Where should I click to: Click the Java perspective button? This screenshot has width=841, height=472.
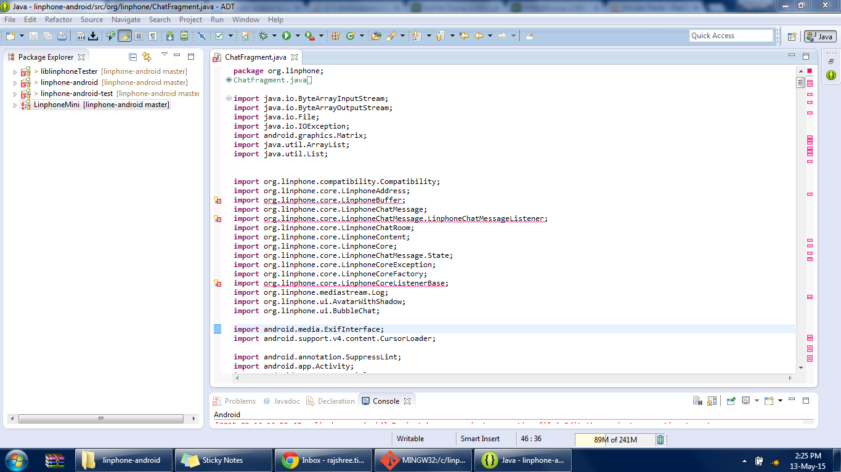click(x=820, y=36)
